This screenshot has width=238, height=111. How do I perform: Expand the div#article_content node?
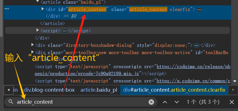[43, 9]
